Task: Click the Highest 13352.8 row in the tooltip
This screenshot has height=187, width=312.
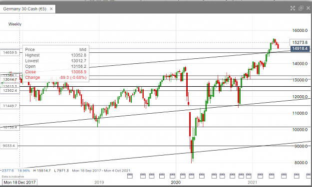Action: coord(56,55)
